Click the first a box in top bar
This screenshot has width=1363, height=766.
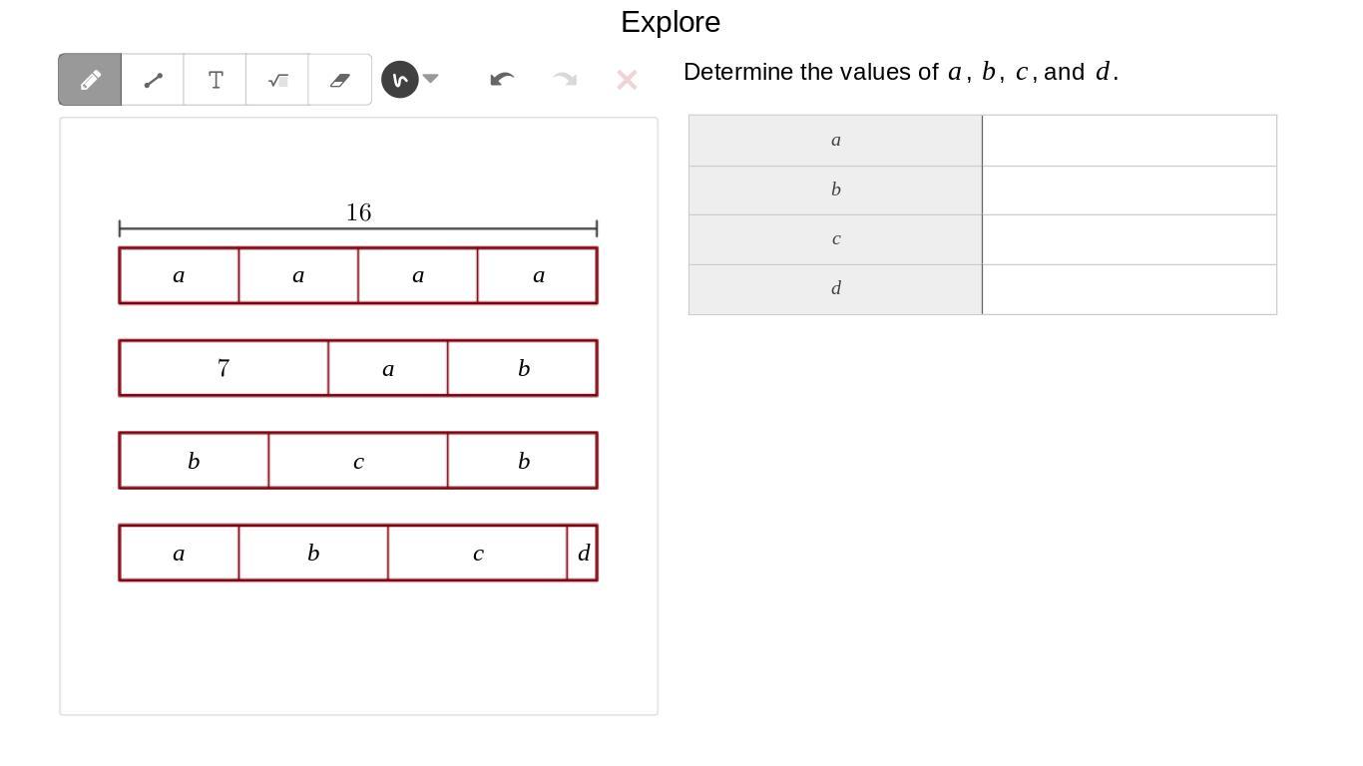179,275
